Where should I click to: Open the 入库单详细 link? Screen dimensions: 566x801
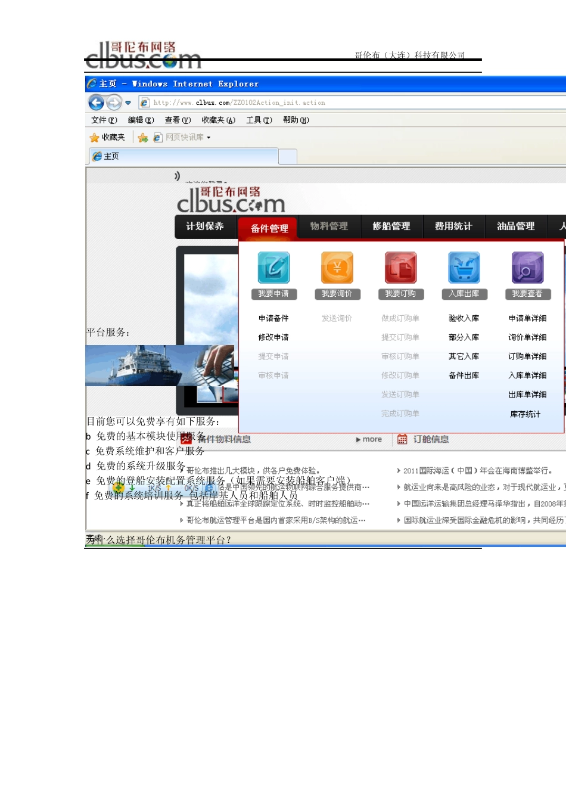point(528,375)
